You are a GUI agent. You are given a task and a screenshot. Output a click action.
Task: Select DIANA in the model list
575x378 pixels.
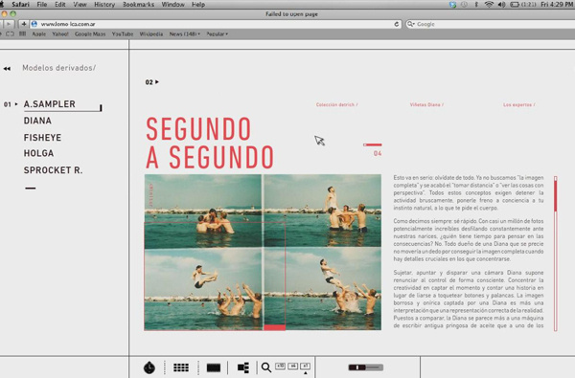[37, 121]
